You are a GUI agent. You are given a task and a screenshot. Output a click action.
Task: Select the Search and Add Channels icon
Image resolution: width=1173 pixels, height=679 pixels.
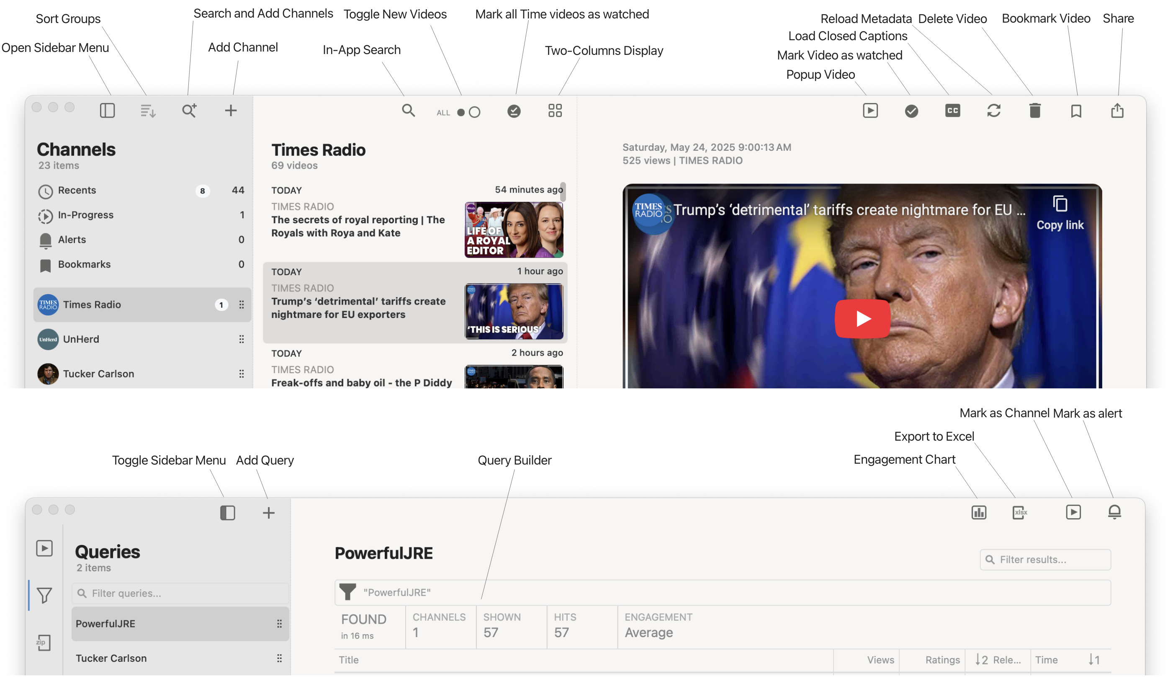[189, 110]
